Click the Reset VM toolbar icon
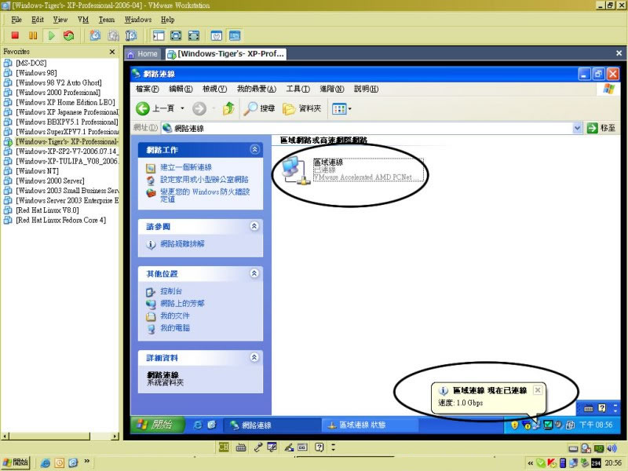Image resolution: width=628 pixels, height=471 pixels. [x=69, y=35]
